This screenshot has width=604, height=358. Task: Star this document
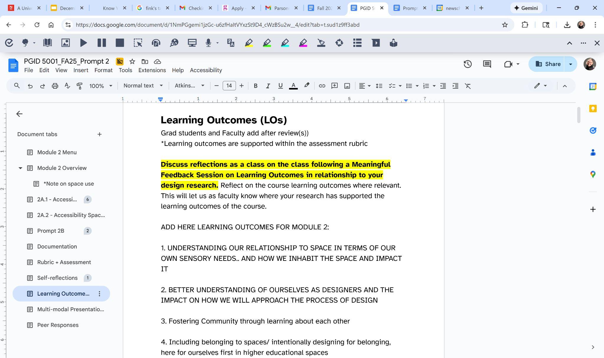point(132,62)
